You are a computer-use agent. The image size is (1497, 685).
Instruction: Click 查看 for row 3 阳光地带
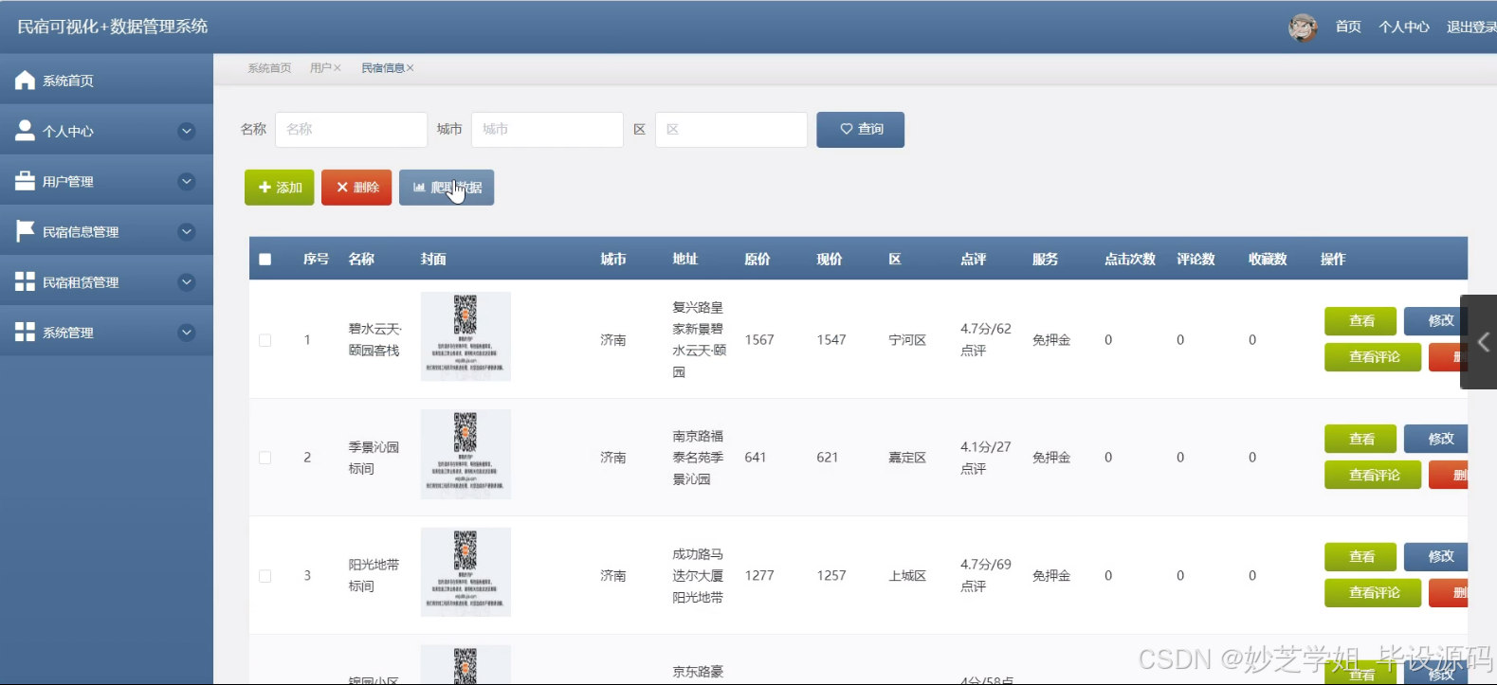(1360, 557)
